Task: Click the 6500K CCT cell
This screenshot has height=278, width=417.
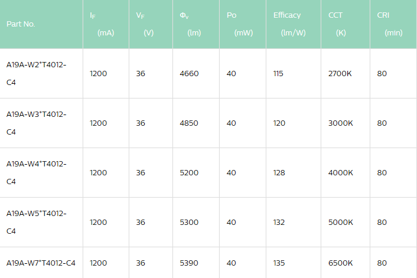Action: pyautogui.click(x=340, y=262)
